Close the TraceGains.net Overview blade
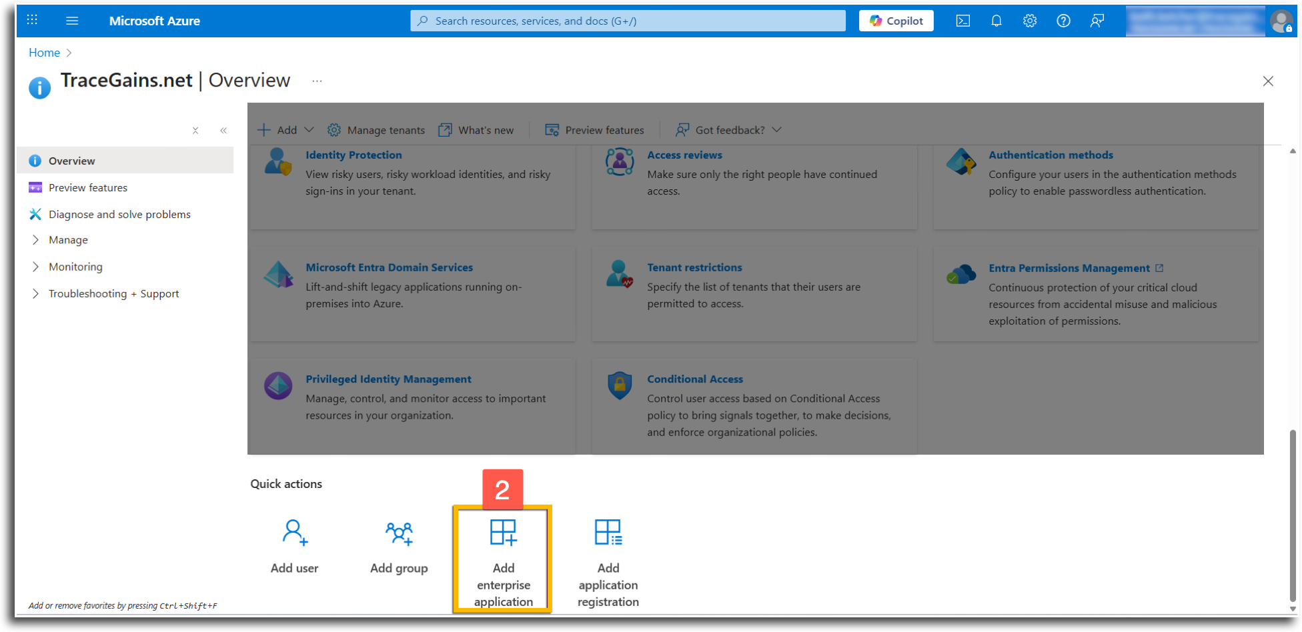This screenshot has width=1302, height=632. 1267,81
